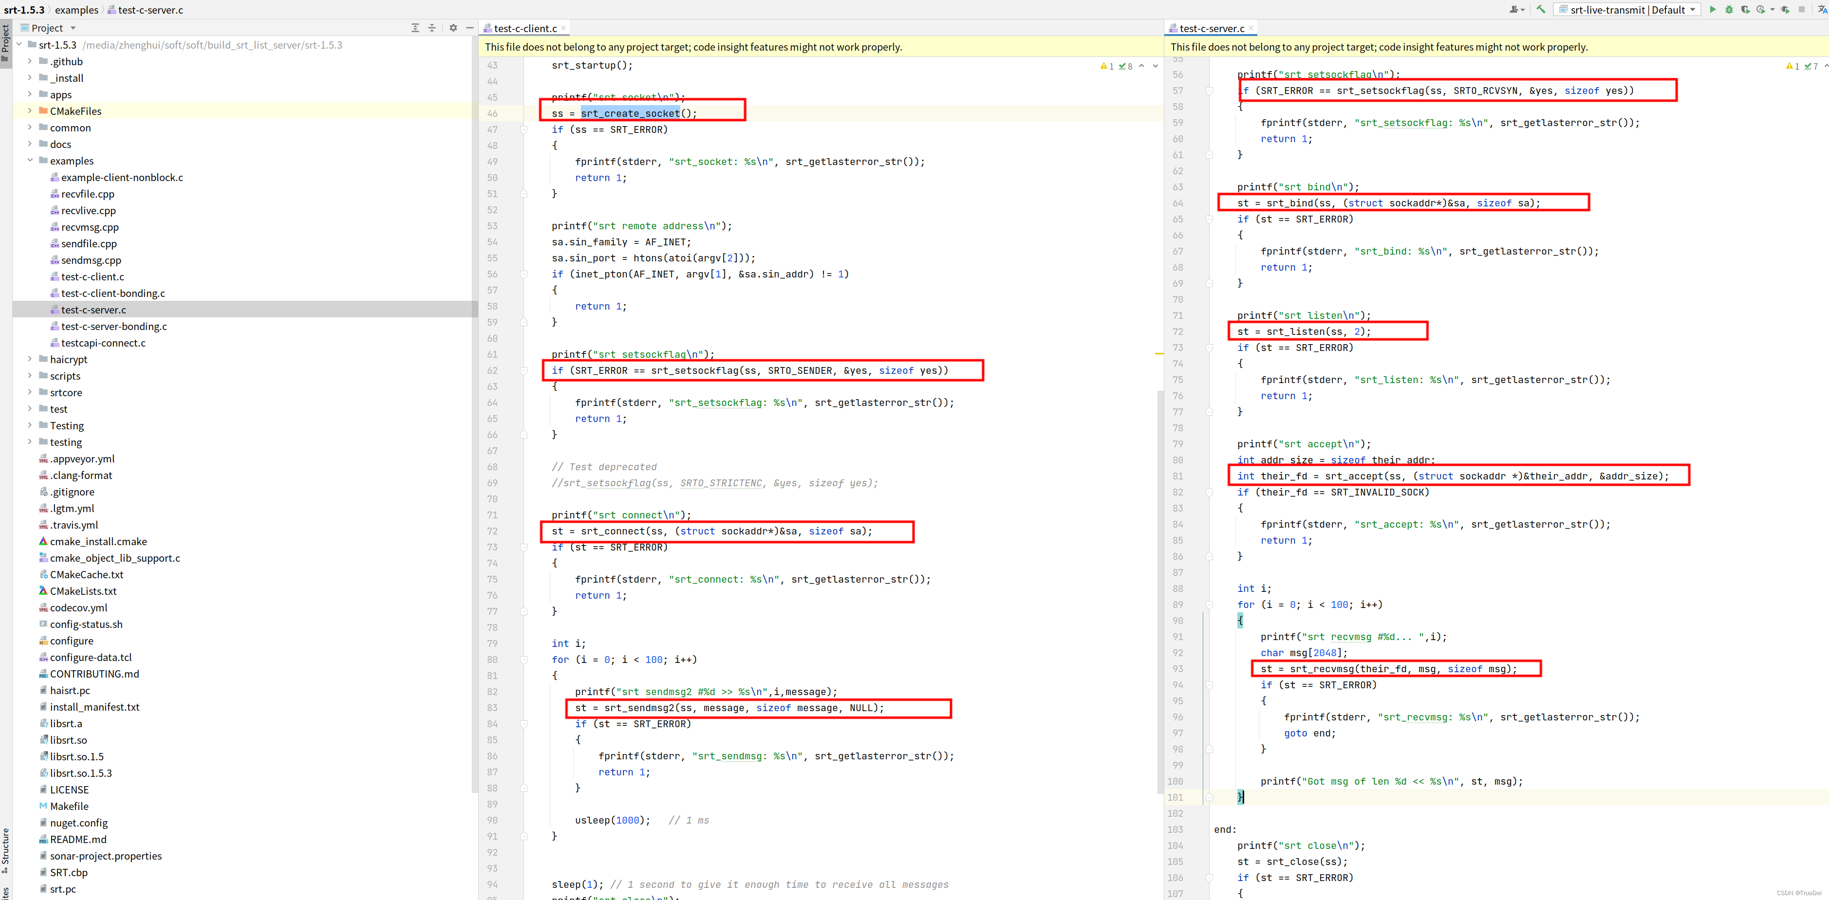This screenshot has width=1829, height=900.
Task: Collapse the examples folder
Action: click(x=30, y=161)
